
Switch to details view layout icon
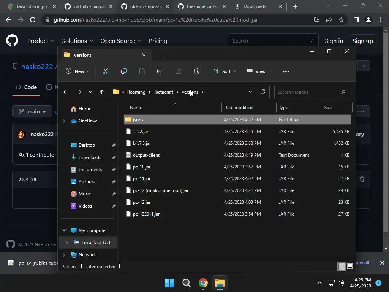(x=342, y=267)
